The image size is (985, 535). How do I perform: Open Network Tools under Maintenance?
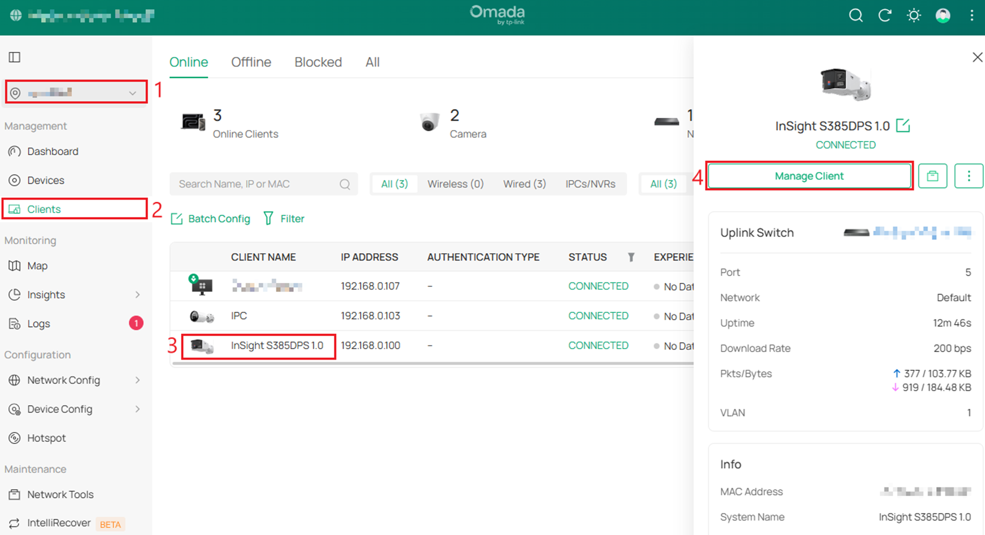click(60, 494)
